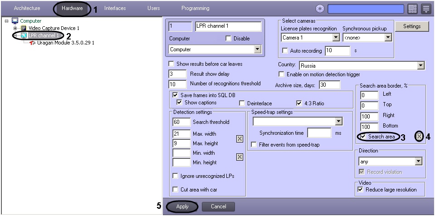Collapse the Computer tree node
Viewport: 435px width, 216px height.
[x=7, y=21]
